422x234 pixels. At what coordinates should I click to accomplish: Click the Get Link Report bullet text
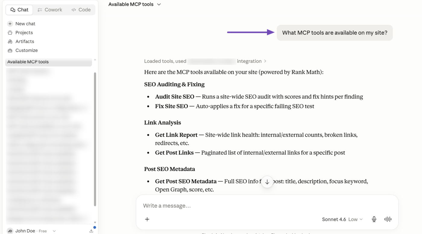[256, 139]
